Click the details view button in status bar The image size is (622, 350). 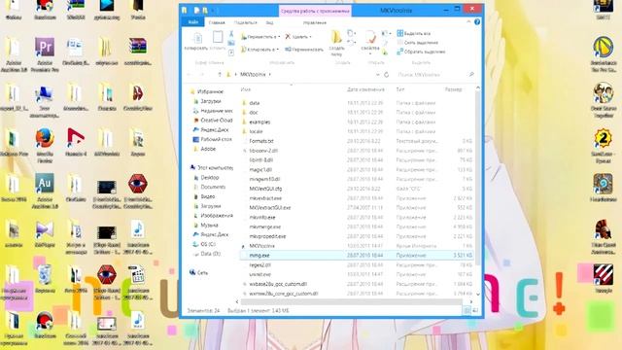point(467,310)
